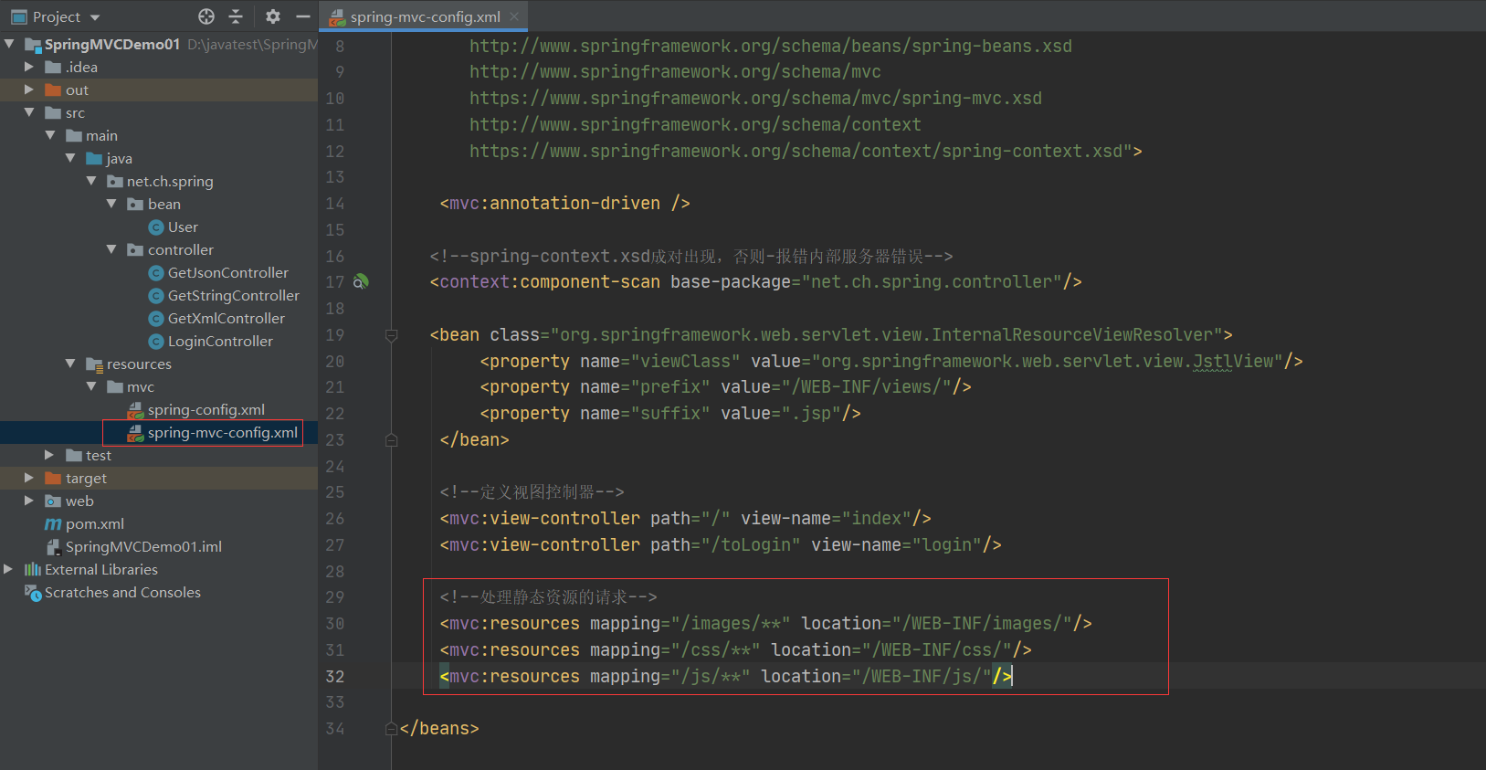Click the bean package icon
Viewport: 1486px width, 770px height.
click(135, 205)
